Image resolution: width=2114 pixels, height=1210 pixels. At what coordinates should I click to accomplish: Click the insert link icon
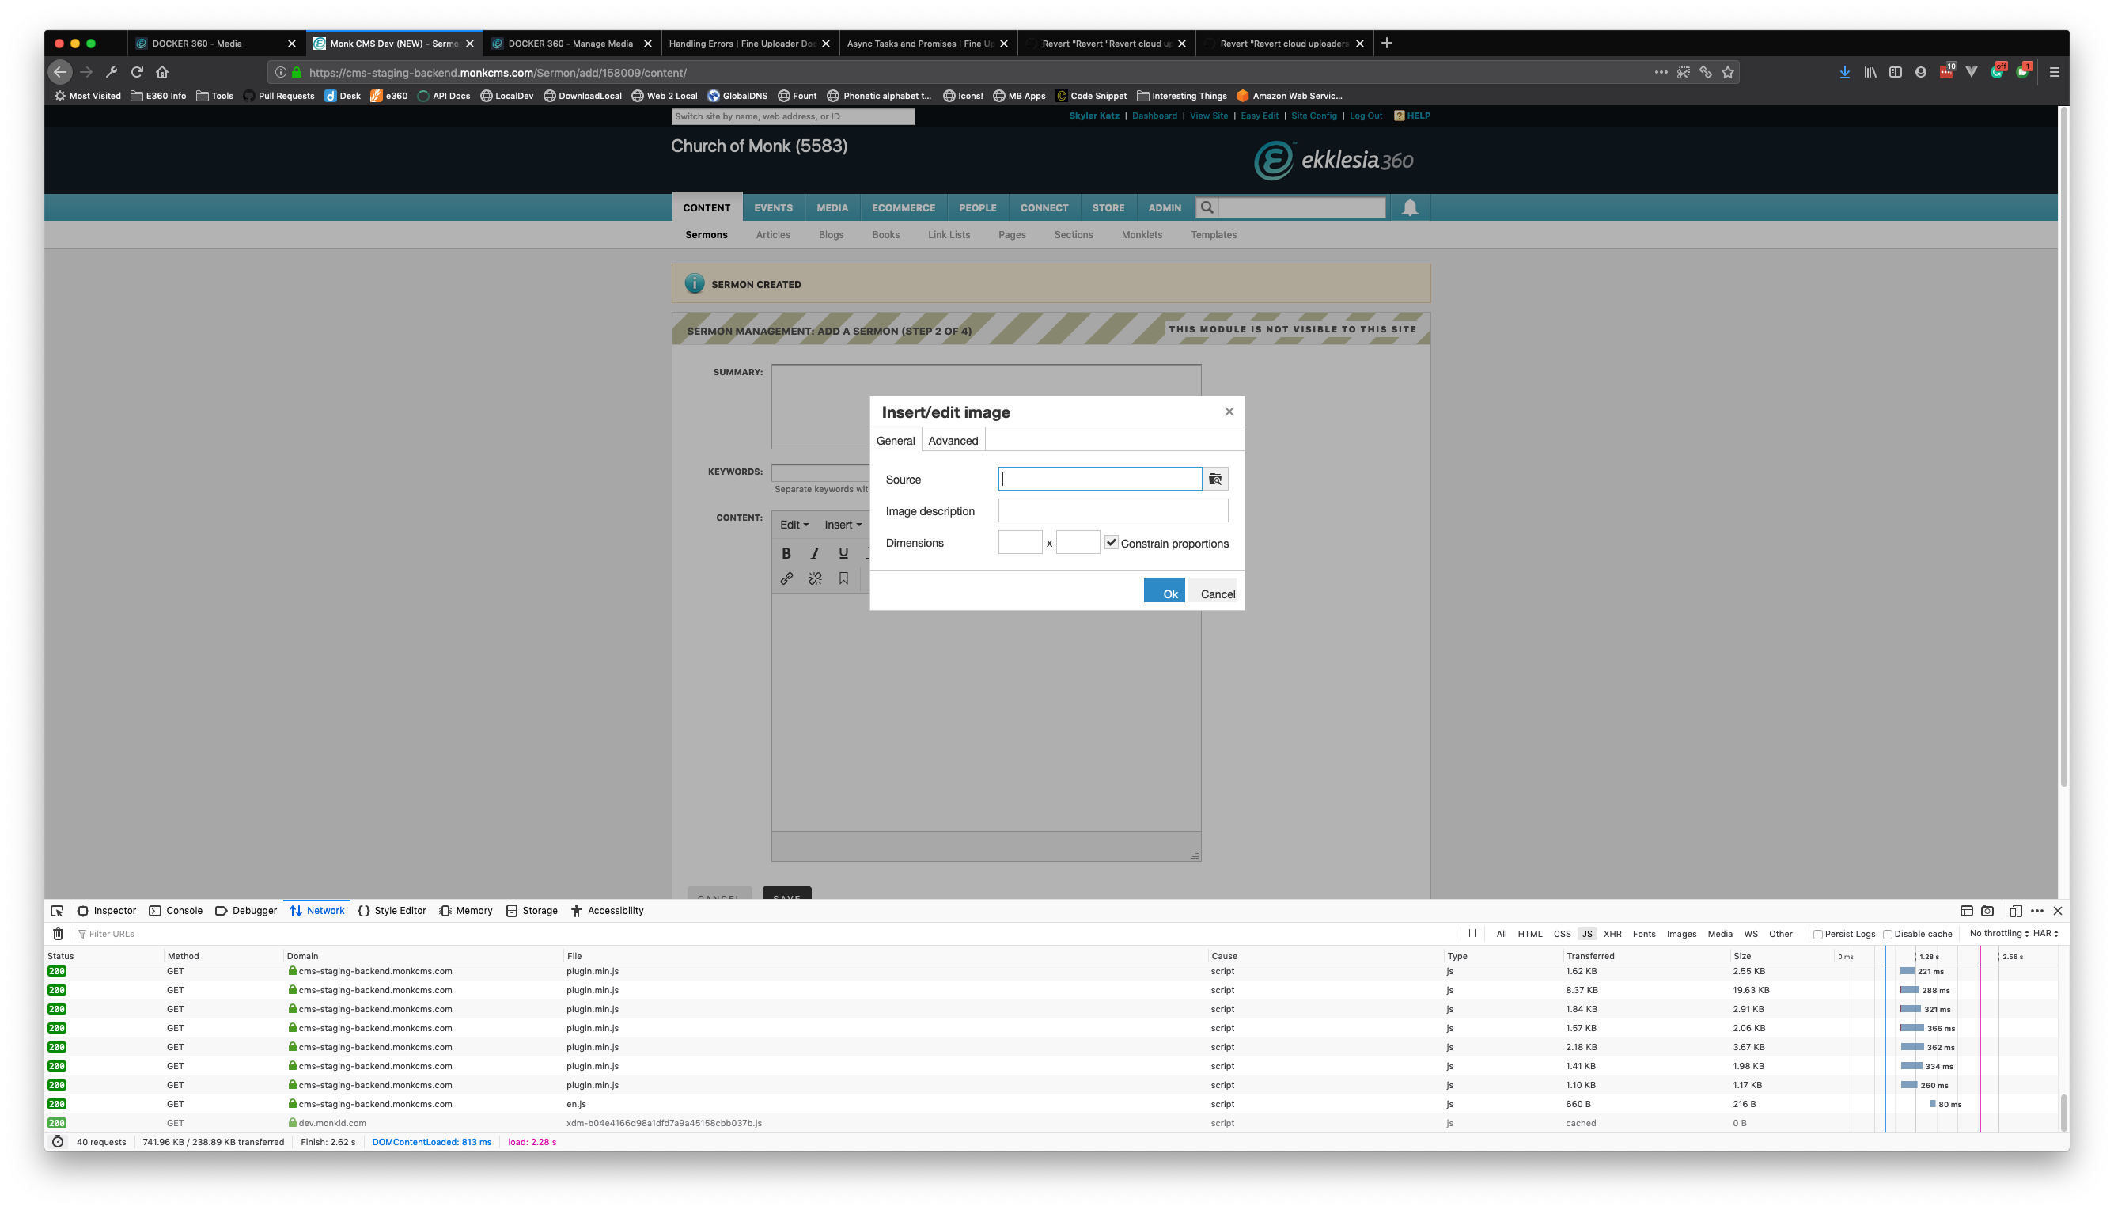pyautogui.click(x=786, y=578)
